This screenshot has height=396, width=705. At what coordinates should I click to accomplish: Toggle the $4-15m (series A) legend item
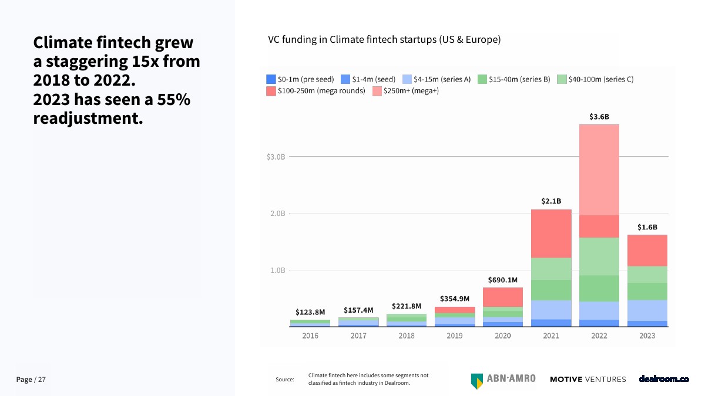click(437, 79)
